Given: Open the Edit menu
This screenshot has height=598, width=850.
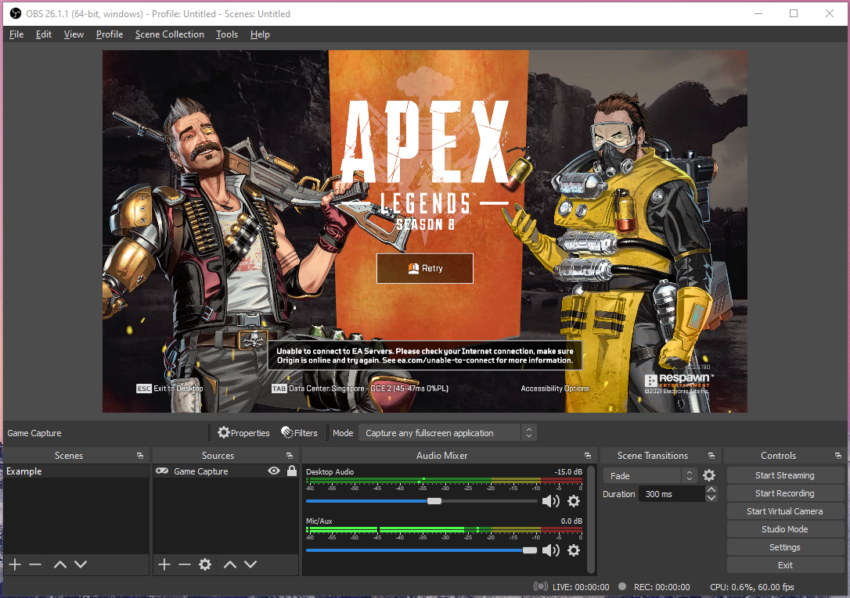Looking at the screenshot, I should 43,34.
